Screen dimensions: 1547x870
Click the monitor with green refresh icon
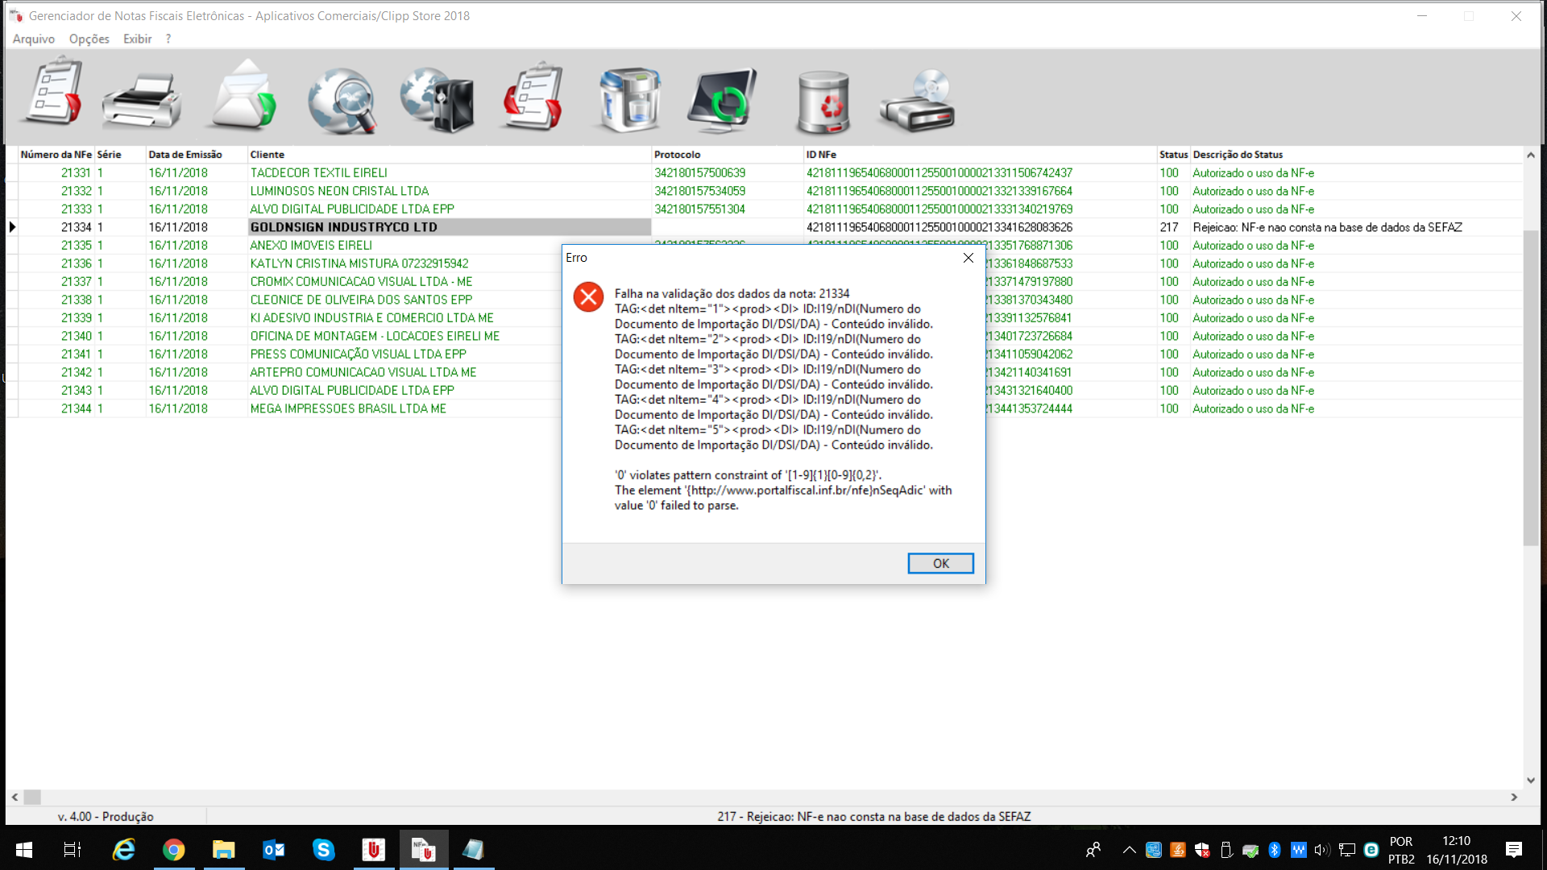723,100
